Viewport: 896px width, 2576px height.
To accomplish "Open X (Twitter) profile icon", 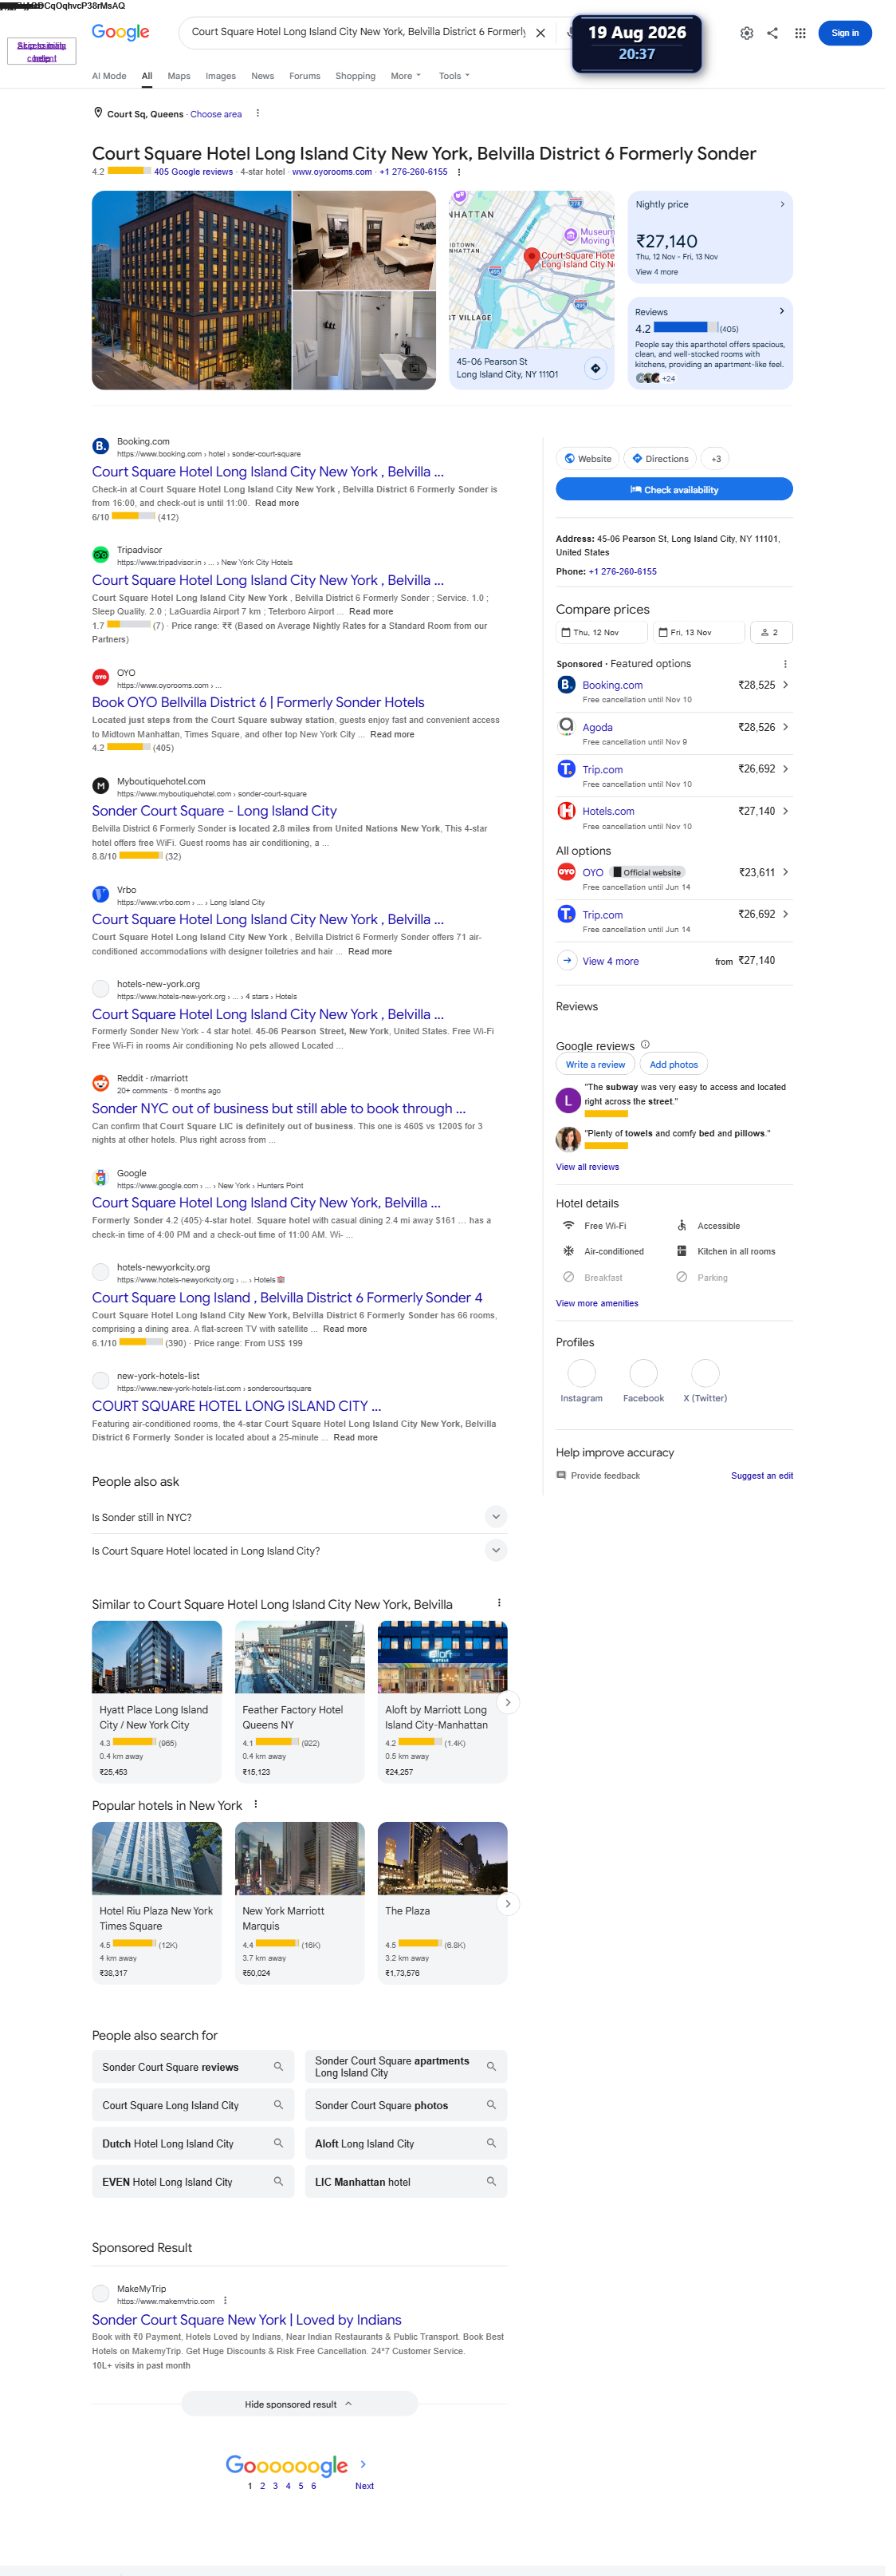I will 705,1374.
